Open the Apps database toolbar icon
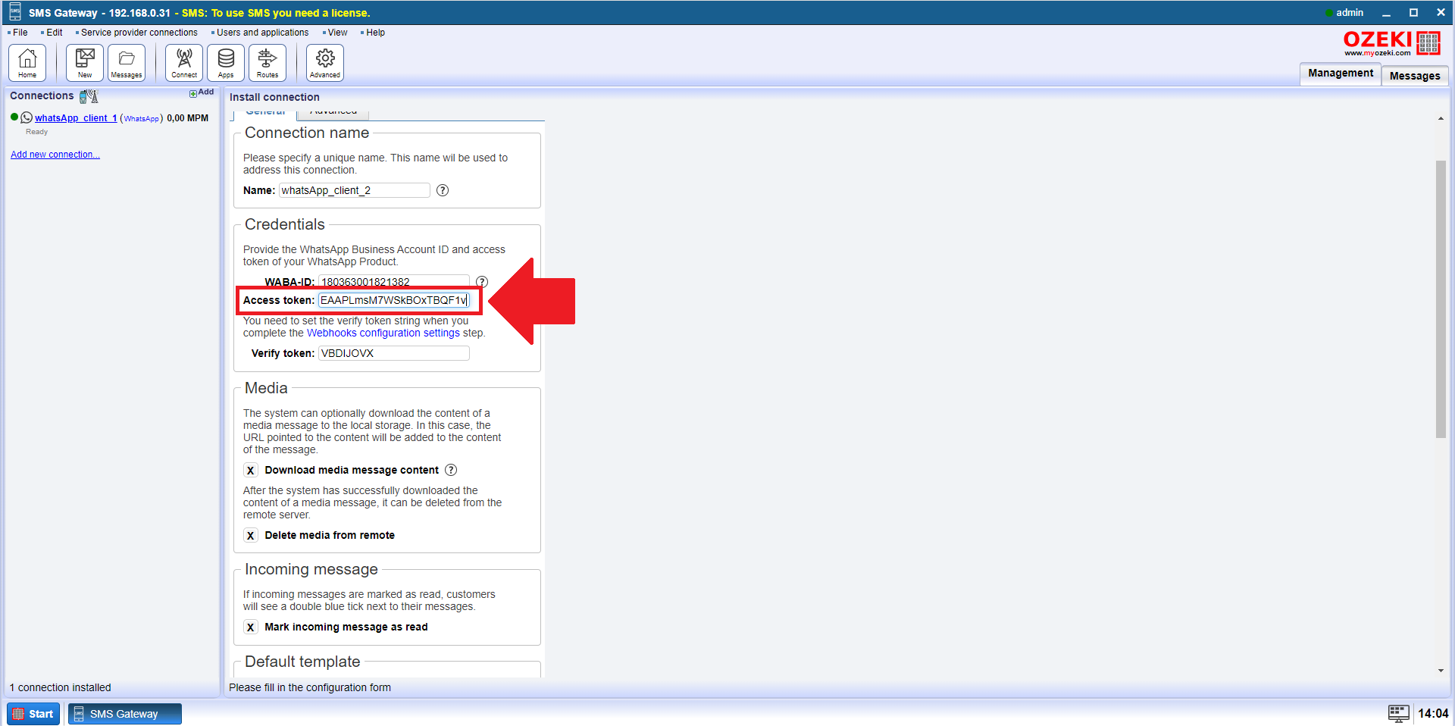This screenshot has width=1455, height=726. pyautogui.click(x=226, y=62)
